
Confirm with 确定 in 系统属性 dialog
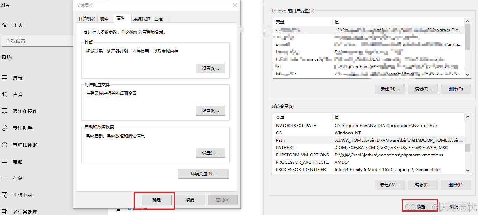click(x=157, y=200)
